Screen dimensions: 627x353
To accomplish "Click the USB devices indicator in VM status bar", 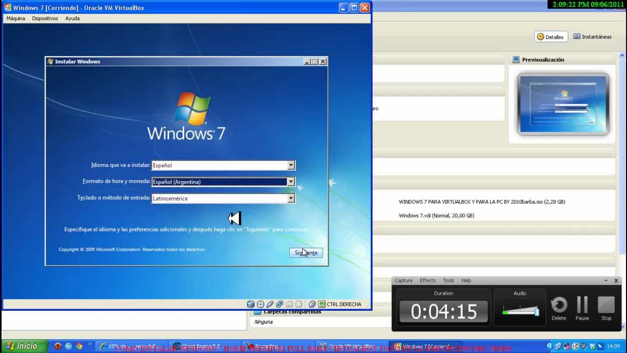I will click(x=270, y=304).
